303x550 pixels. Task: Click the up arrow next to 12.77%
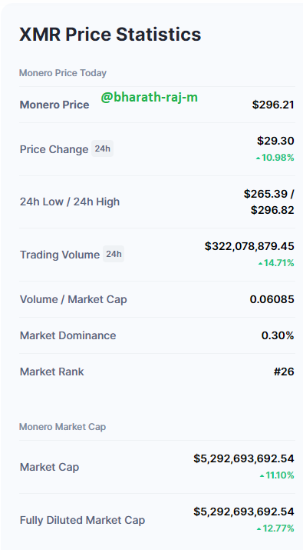259,528
